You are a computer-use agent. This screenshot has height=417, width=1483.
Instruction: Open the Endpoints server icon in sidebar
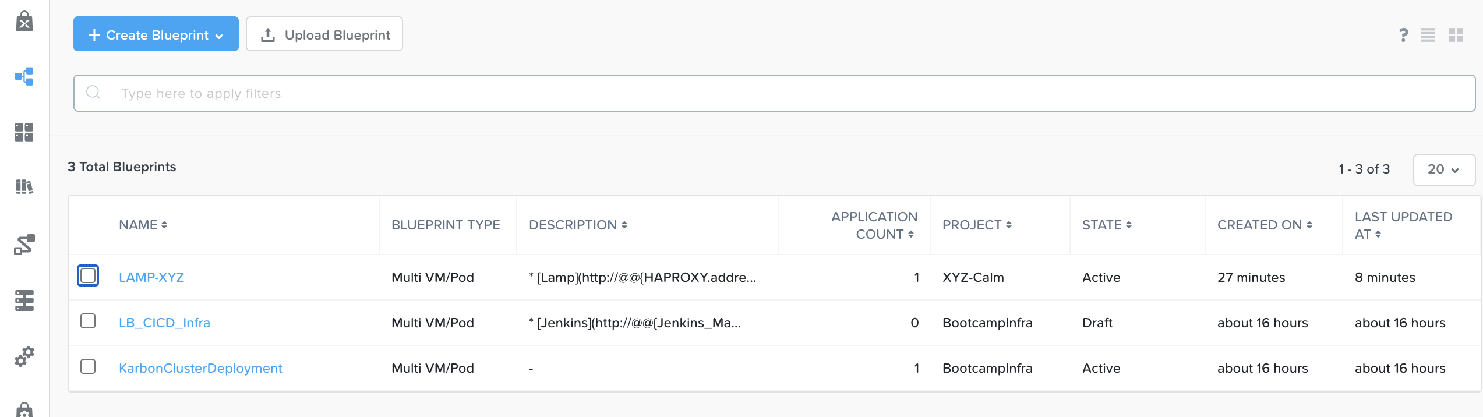[24, 301]
